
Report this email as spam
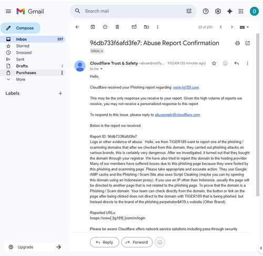coord(105,27)
